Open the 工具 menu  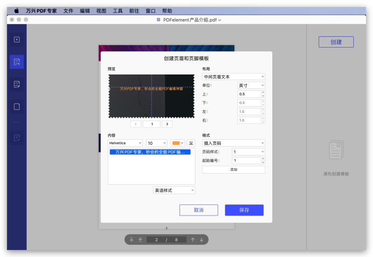tap(117, 11)
